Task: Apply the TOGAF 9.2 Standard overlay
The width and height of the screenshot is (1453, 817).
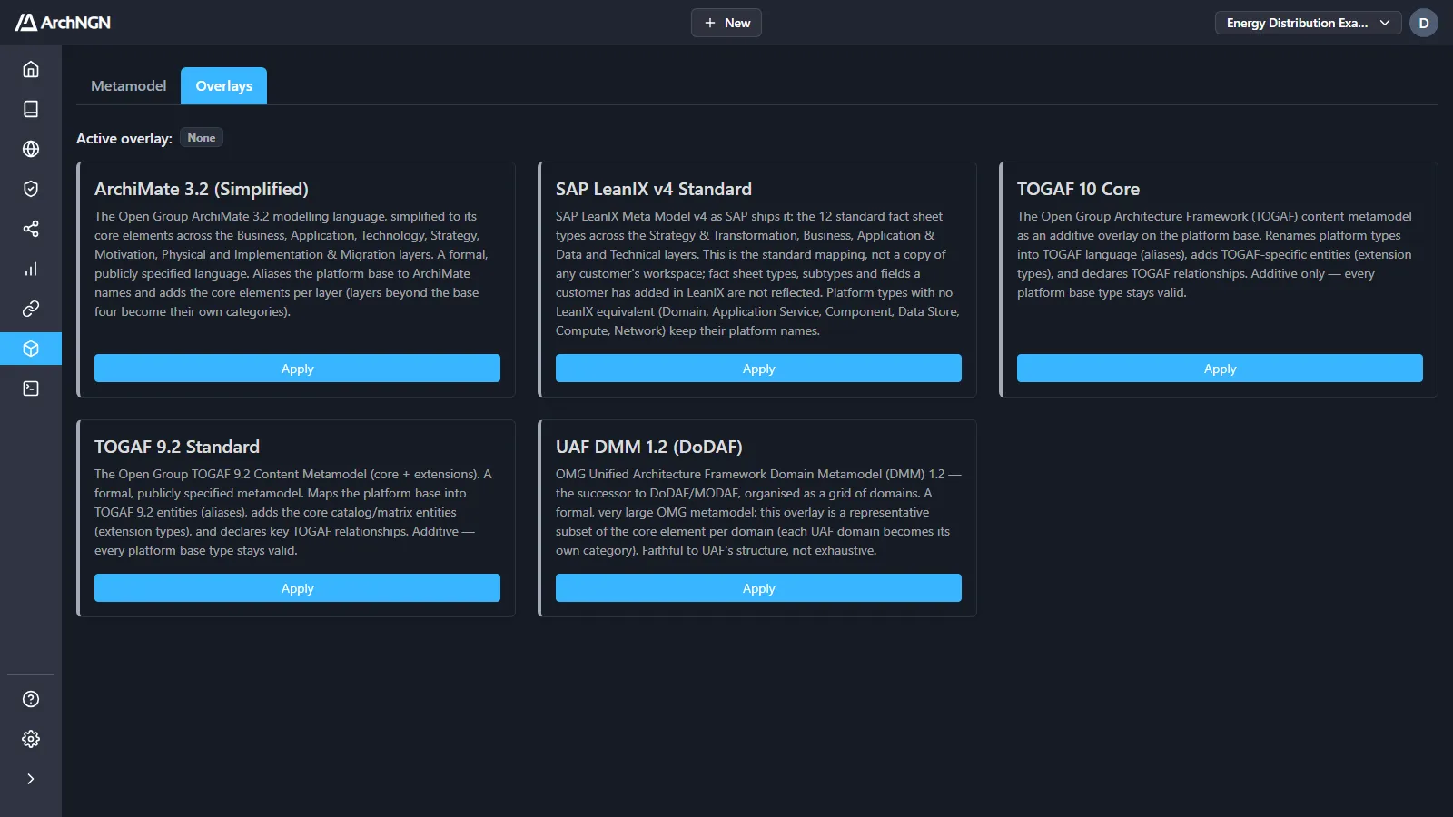Action: coord(297,588)
